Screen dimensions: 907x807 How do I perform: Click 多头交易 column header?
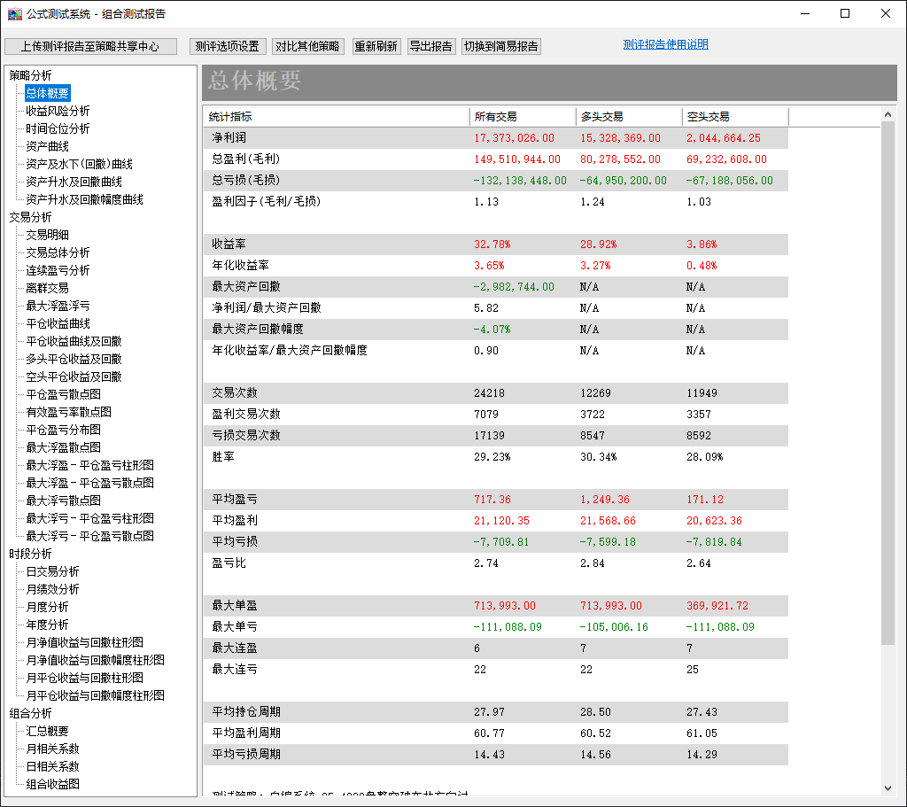pyautogui.click(x=629, y=117)
